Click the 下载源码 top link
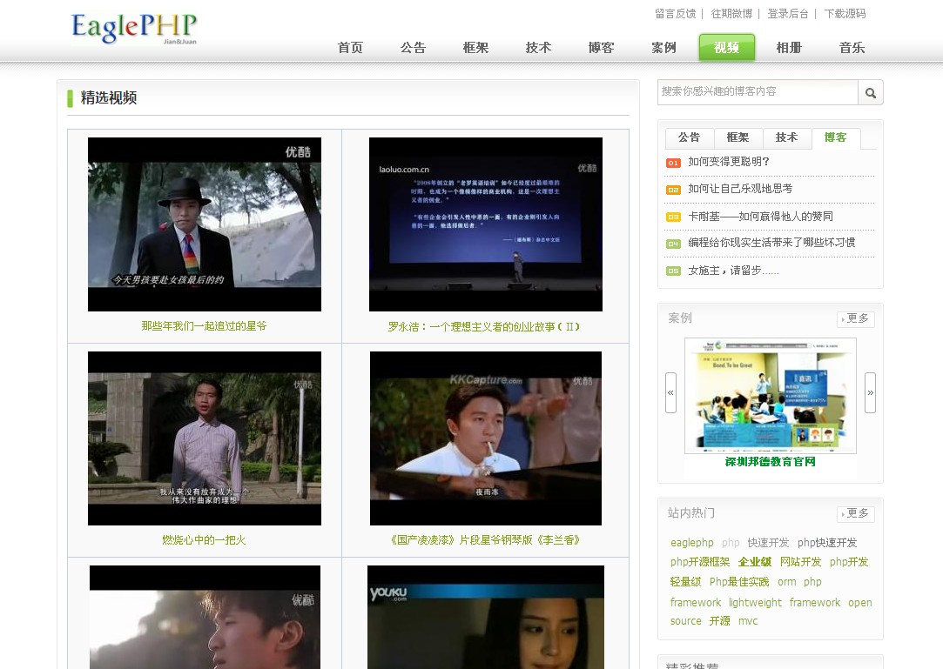Screen dimensions: 943x669 coord(845,13)
